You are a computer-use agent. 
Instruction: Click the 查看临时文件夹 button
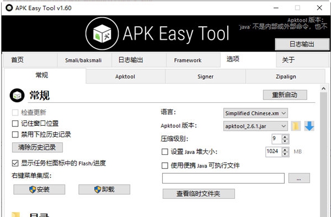pos(198,193)
